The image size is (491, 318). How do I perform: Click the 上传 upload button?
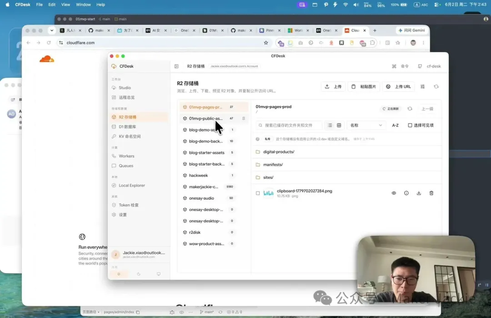334,87
